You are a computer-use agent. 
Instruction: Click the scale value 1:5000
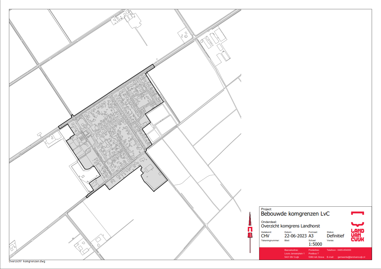[x=315, y=244]
